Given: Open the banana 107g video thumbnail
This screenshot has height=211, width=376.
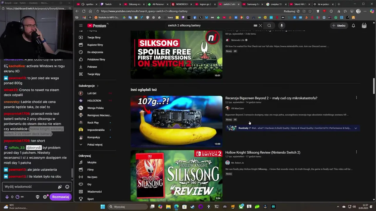Looking at the screenshot, I should 177,122.
